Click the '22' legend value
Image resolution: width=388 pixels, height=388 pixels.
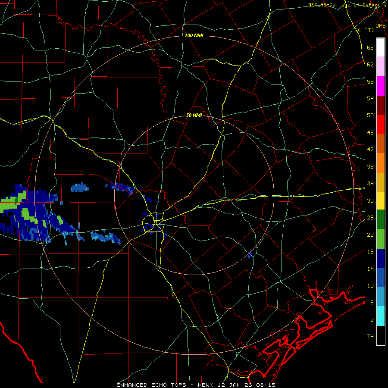(370, 235)
